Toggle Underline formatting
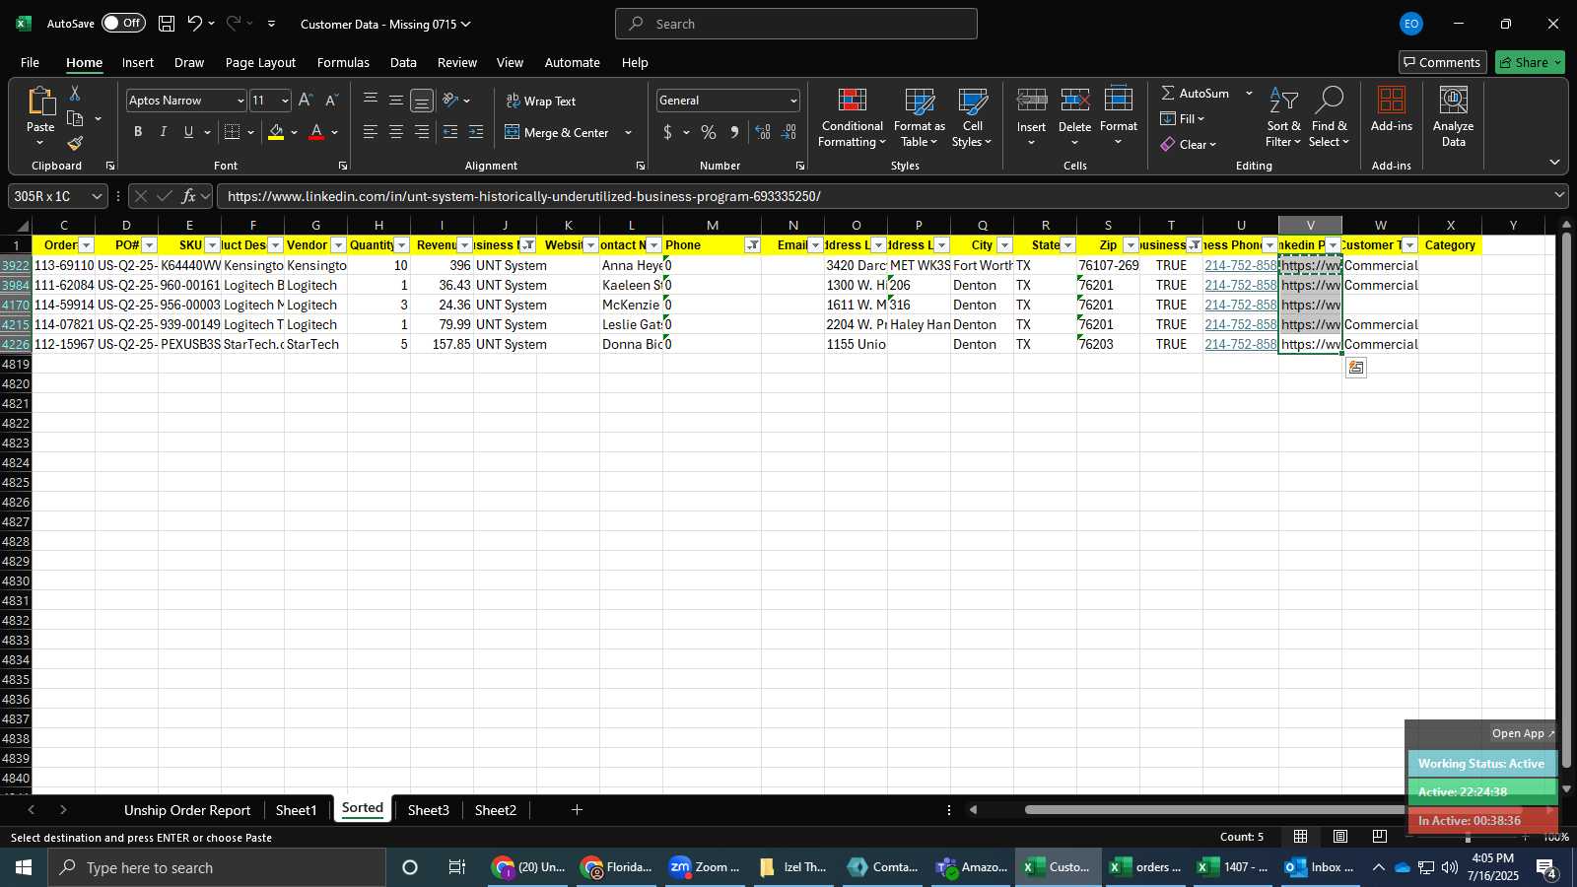Image resolution: width=1577 pixels, height=887 pixels. (188, 132)
